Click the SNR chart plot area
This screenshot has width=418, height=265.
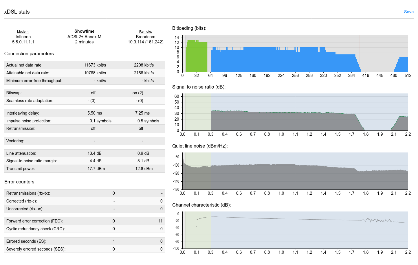[x=295, y=112]
